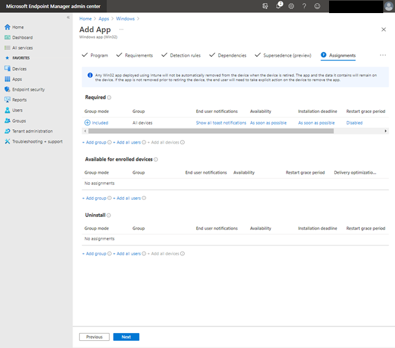Click Installation deadline As soon as possible link

click(x=316, y=123)
